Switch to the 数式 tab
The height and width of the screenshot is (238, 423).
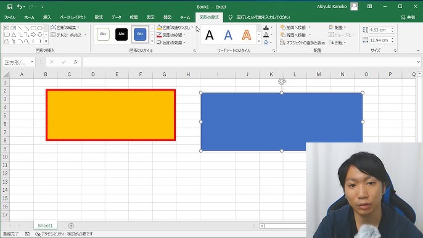99,17
